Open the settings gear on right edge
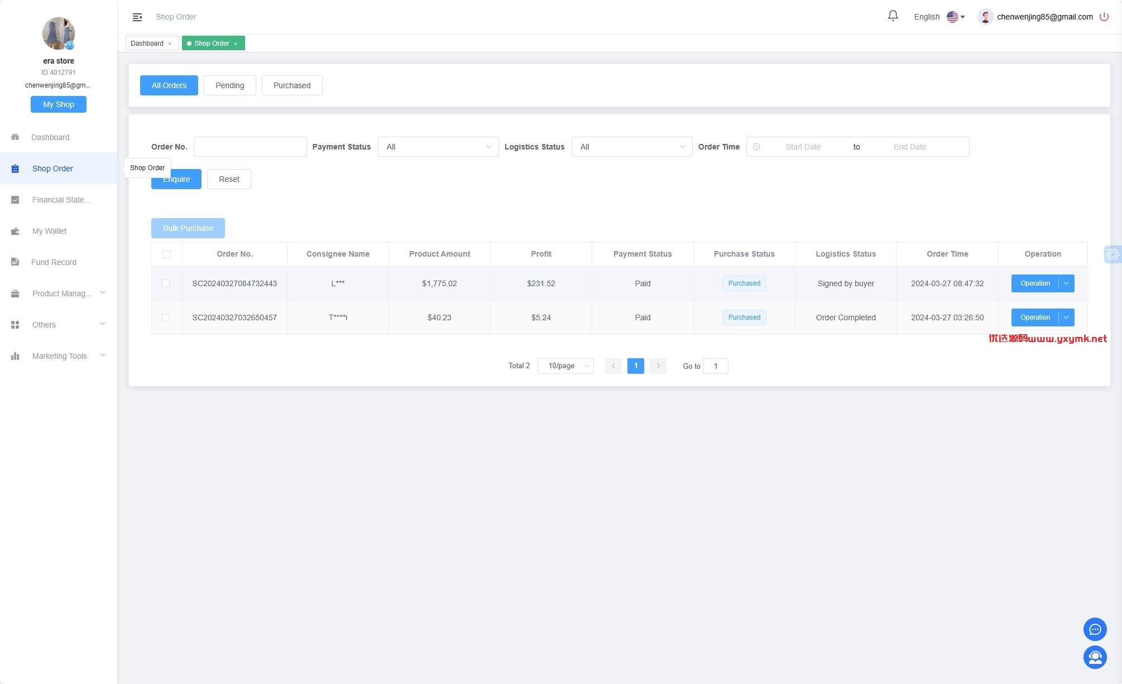 coord(1113,254)
